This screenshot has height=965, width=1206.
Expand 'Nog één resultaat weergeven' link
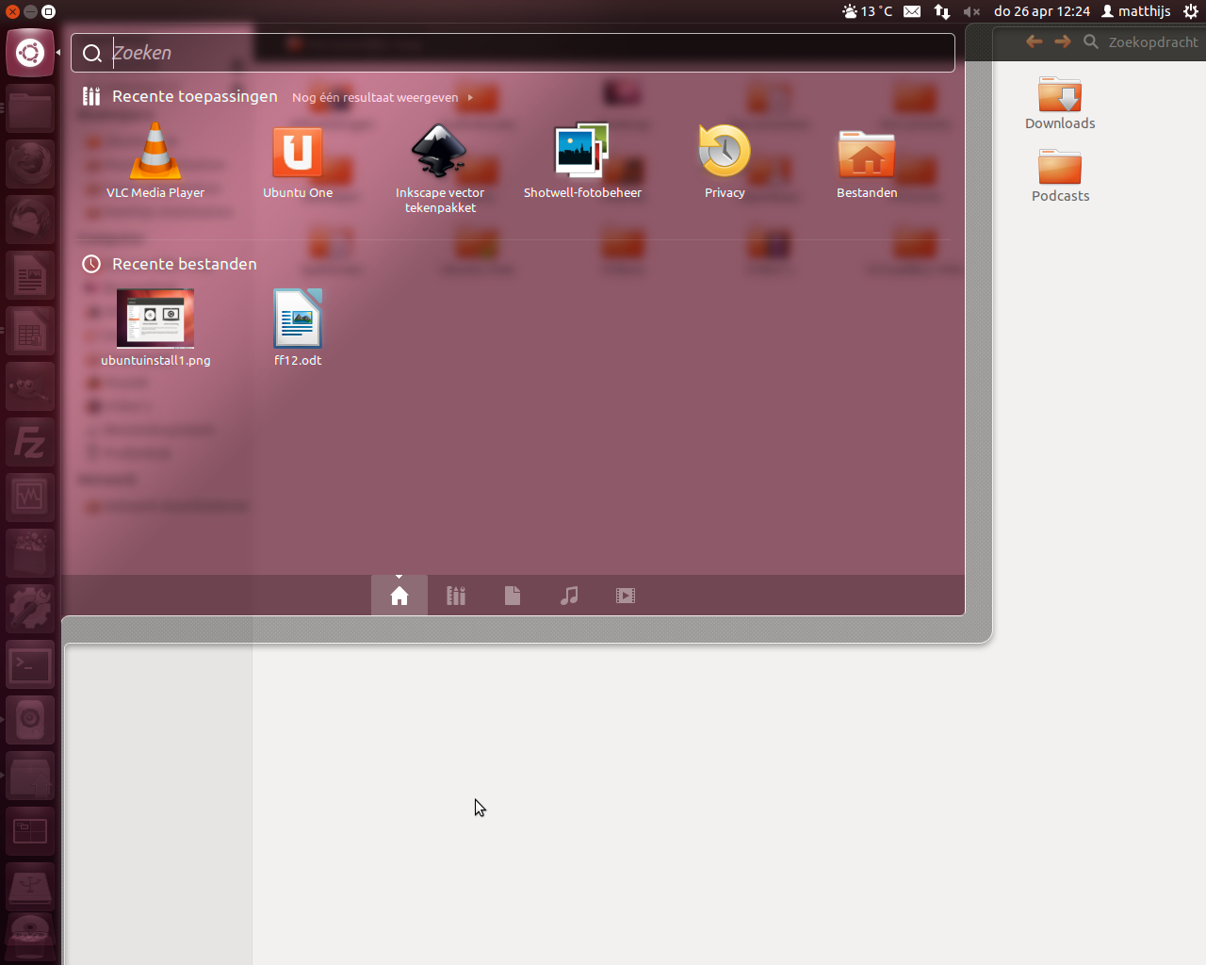click(x=382, y=97)
